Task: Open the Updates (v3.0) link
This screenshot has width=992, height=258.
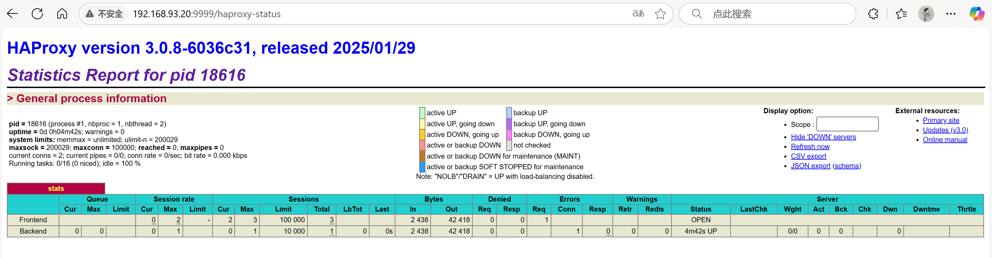Action: point(945,130)
